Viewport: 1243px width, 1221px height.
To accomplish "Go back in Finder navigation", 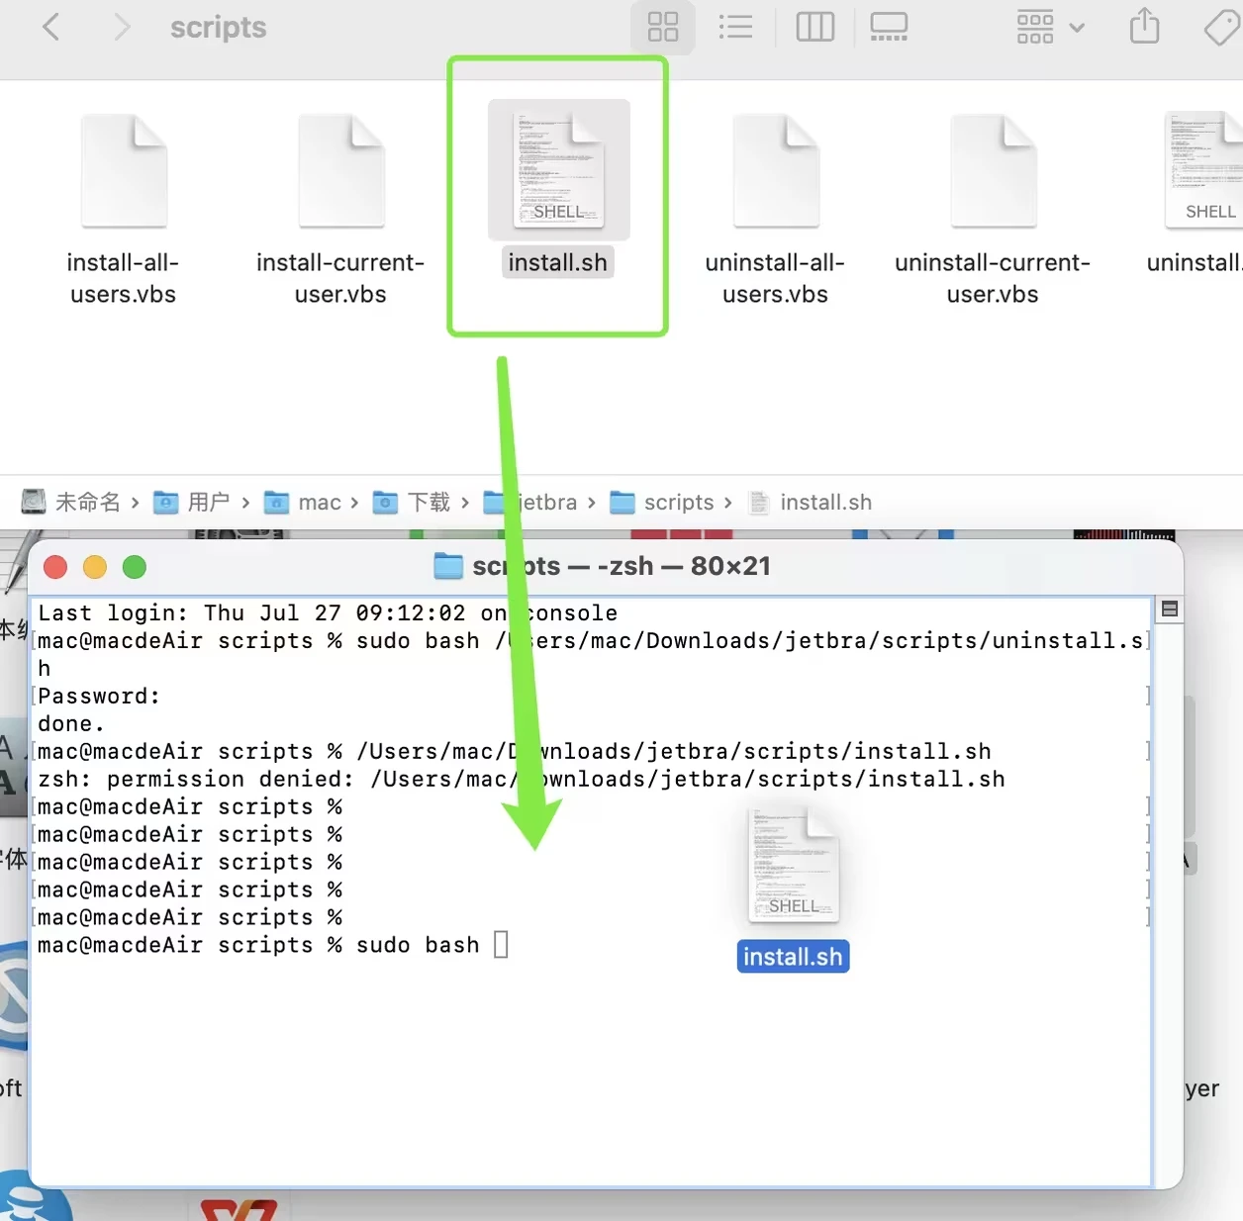I will [51, 27].
